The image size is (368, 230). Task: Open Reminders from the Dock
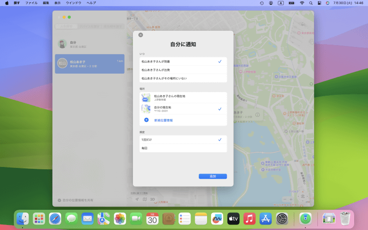tap(185, 219)
